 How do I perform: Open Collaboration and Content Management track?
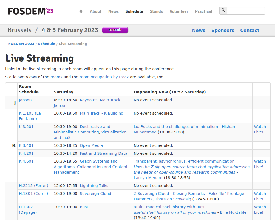[x=91, y=170]
